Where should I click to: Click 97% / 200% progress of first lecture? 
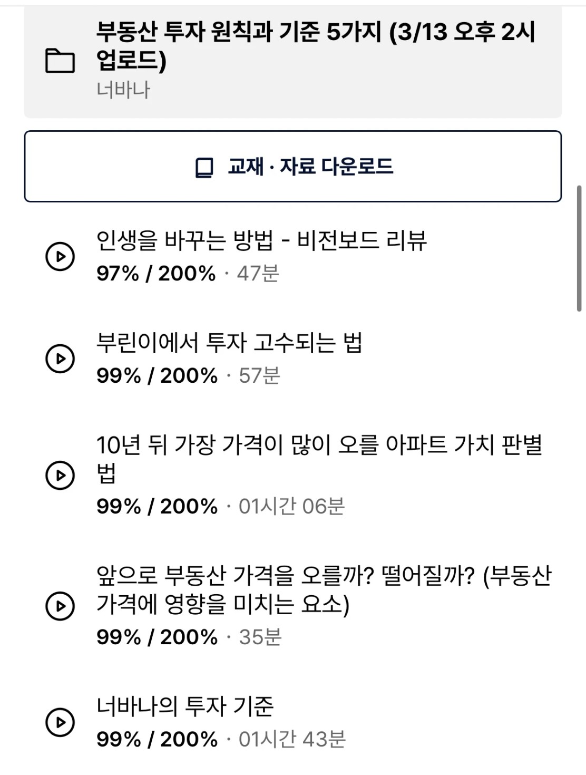tap(156, 274)
